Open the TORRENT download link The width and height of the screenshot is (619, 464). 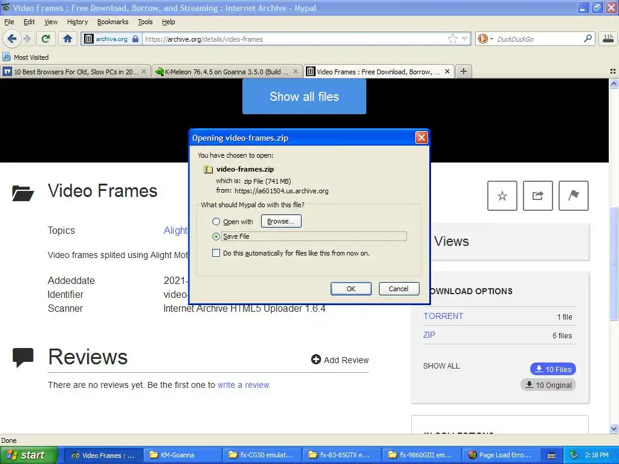click(x=443, y=316)
